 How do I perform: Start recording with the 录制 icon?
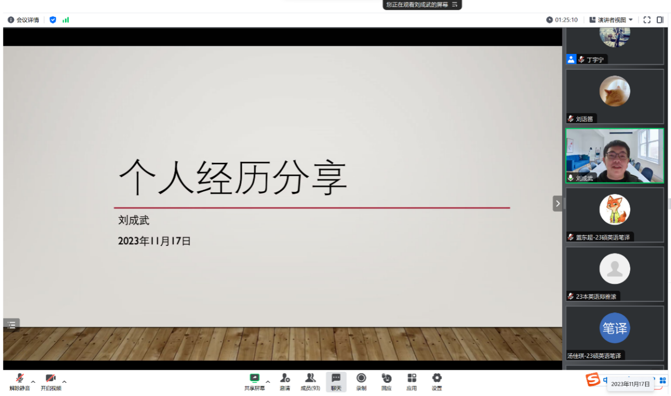361,381
